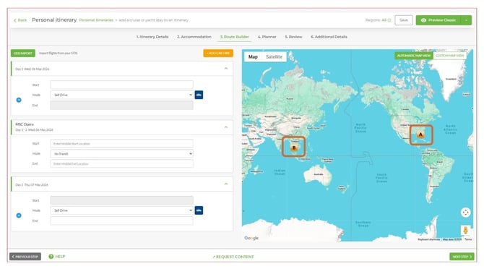Click the orange Add Car Hire button
Screen dimensions: 484x269
tap(218, 53)
